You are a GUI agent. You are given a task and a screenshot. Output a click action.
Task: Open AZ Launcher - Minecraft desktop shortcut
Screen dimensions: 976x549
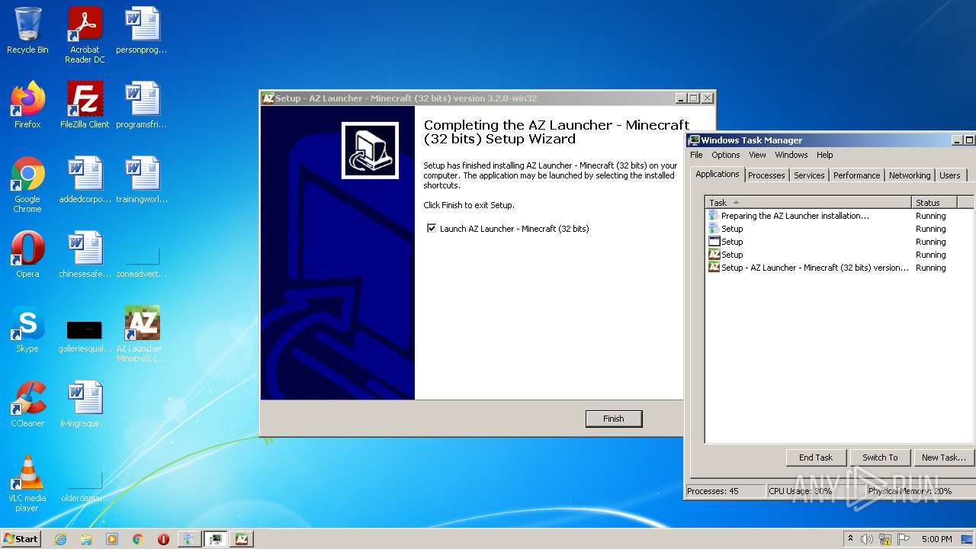tap(142, 334)
